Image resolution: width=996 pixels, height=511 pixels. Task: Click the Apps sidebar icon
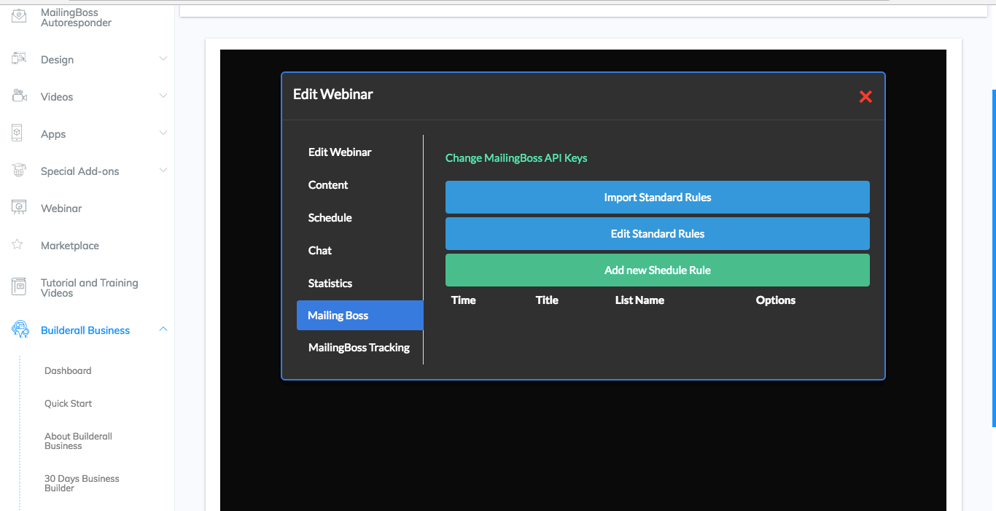pyautogui.click(x=18, y=133)
